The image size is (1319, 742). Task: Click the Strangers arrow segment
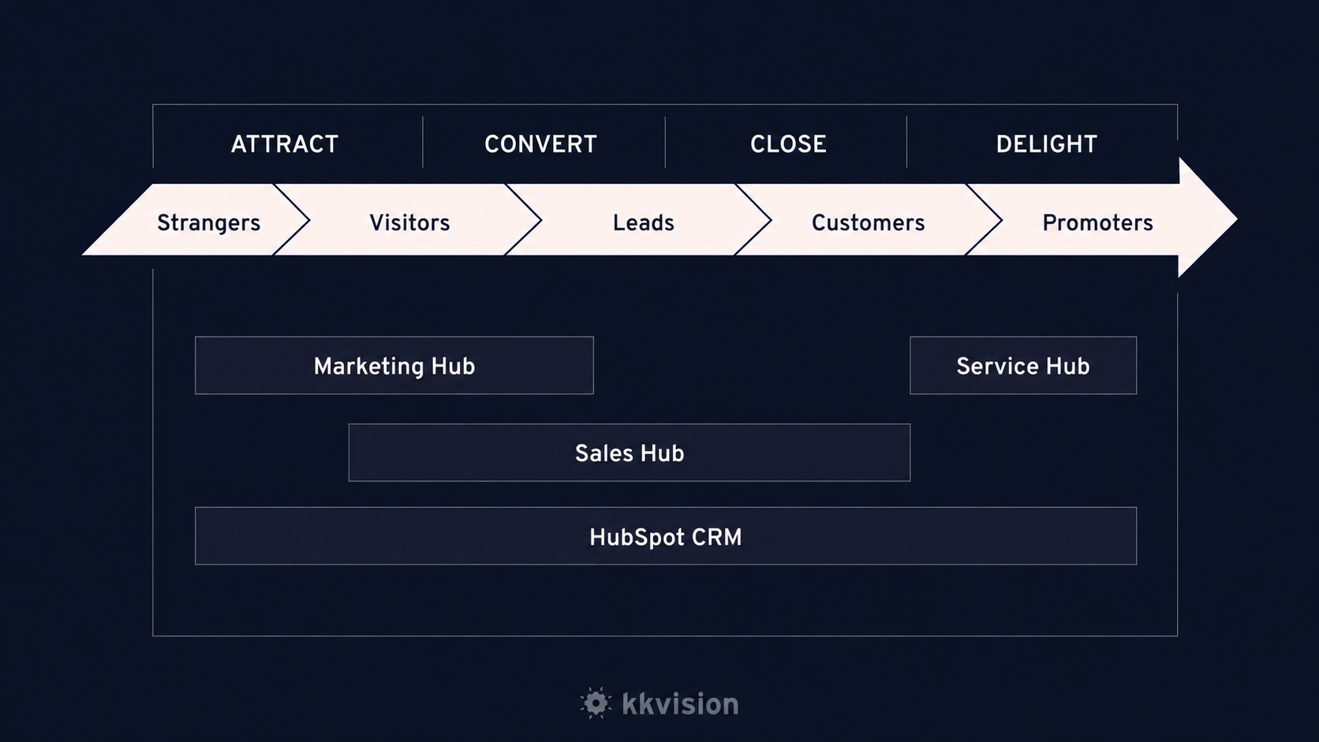click(197, 219)
